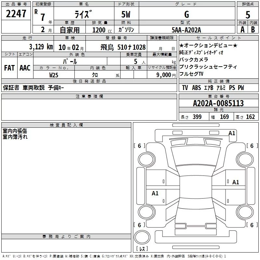Image resolution: width=260 pixels, height=260 pixels.
Task: Select the height value 162
Action: pos(250,117)
